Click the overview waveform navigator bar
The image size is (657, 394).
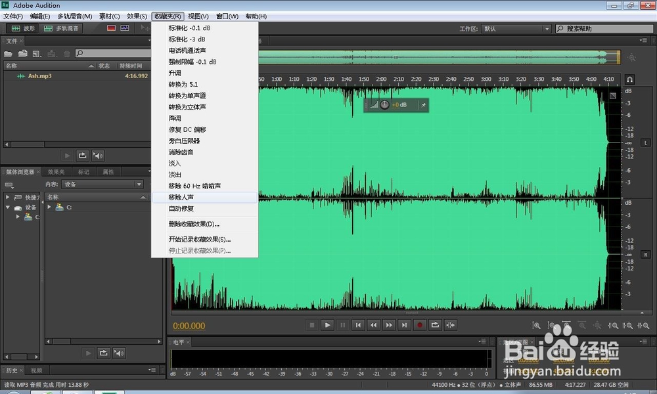[x=439, y=57]
